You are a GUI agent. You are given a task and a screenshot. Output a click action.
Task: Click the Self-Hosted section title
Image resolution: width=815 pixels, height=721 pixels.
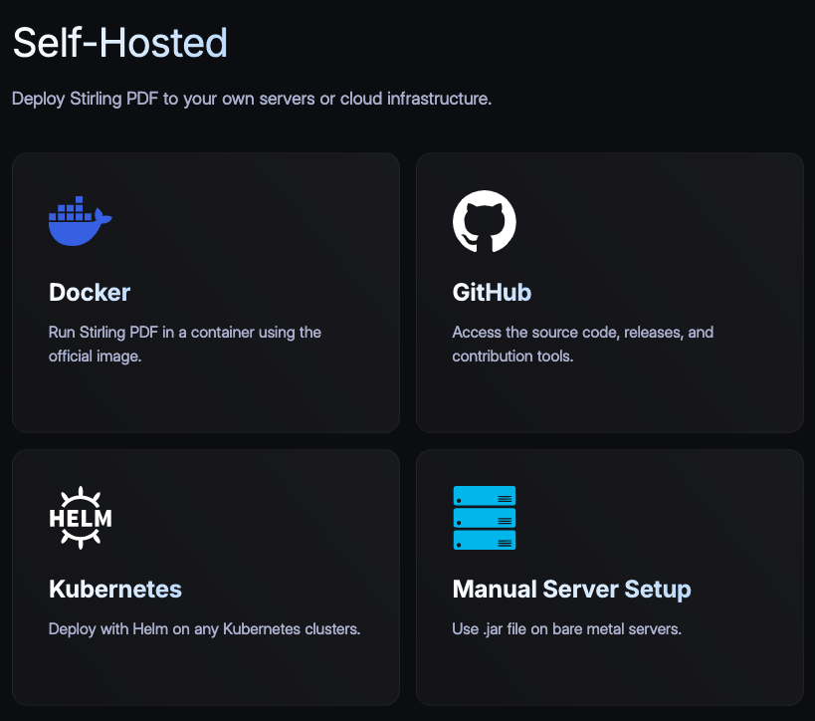(x=120, y=43)
